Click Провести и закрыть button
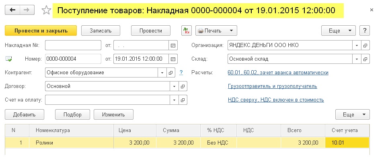Viewport: 390px width, 161px height. coord(41,31)
